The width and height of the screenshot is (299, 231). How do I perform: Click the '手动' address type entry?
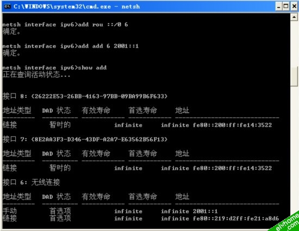10,211
